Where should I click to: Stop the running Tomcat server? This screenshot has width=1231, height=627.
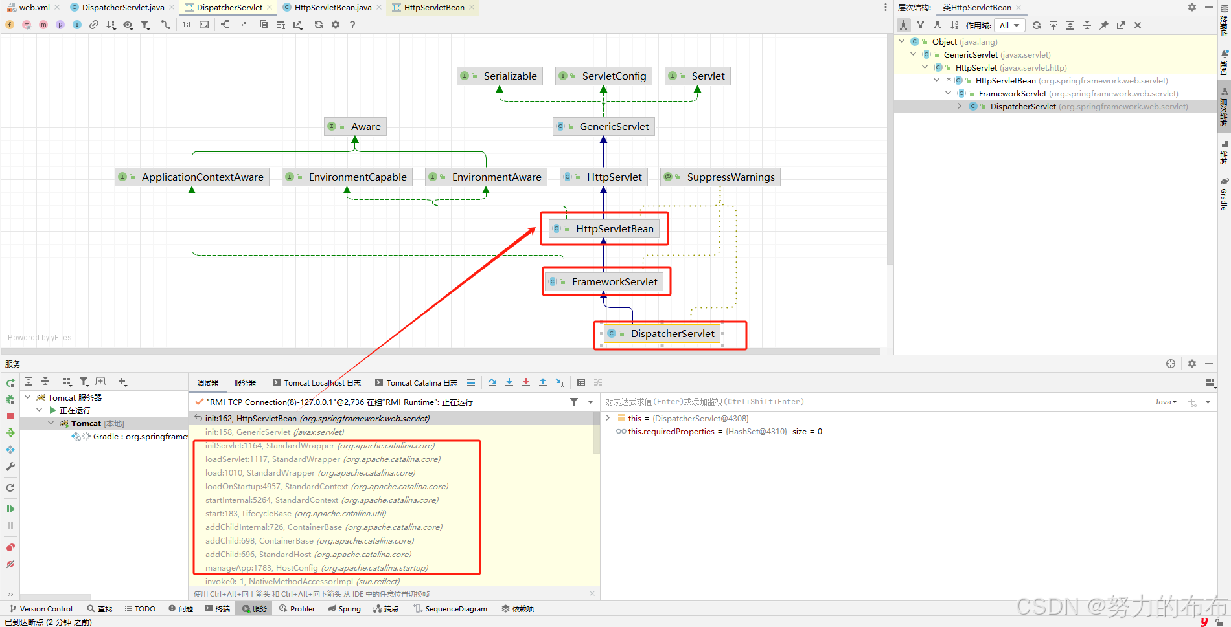point(10,416)
